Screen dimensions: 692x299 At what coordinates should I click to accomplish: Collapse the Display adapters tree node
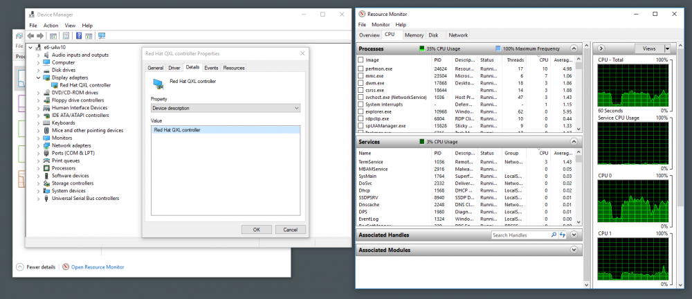pos(38,78)
